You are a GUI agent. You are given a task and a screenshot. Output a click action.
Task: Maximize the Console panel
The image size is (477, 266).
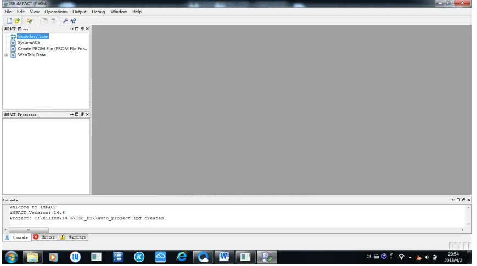(458, 200)
